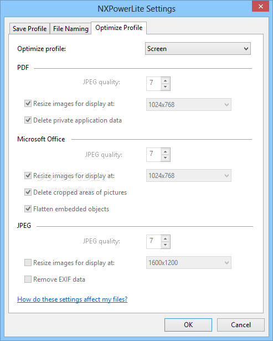Increase PDF JPEG quality with up arrow

coord(166,81)
